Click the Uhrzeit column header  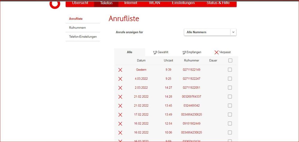pyautogui.click(x=168, y=60)
